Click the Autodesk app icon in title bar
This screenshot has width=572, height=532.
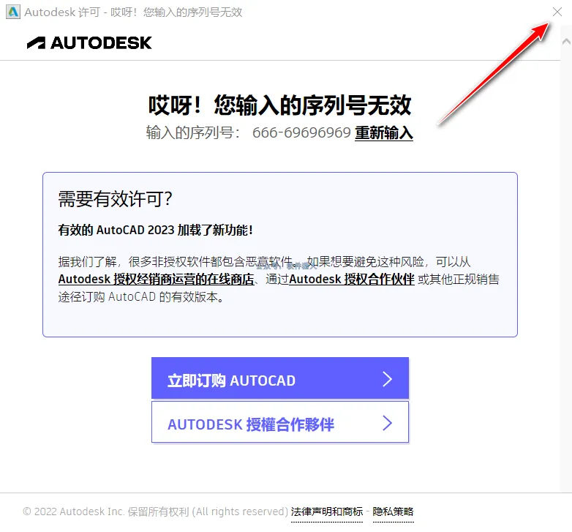tap(13, 12)
